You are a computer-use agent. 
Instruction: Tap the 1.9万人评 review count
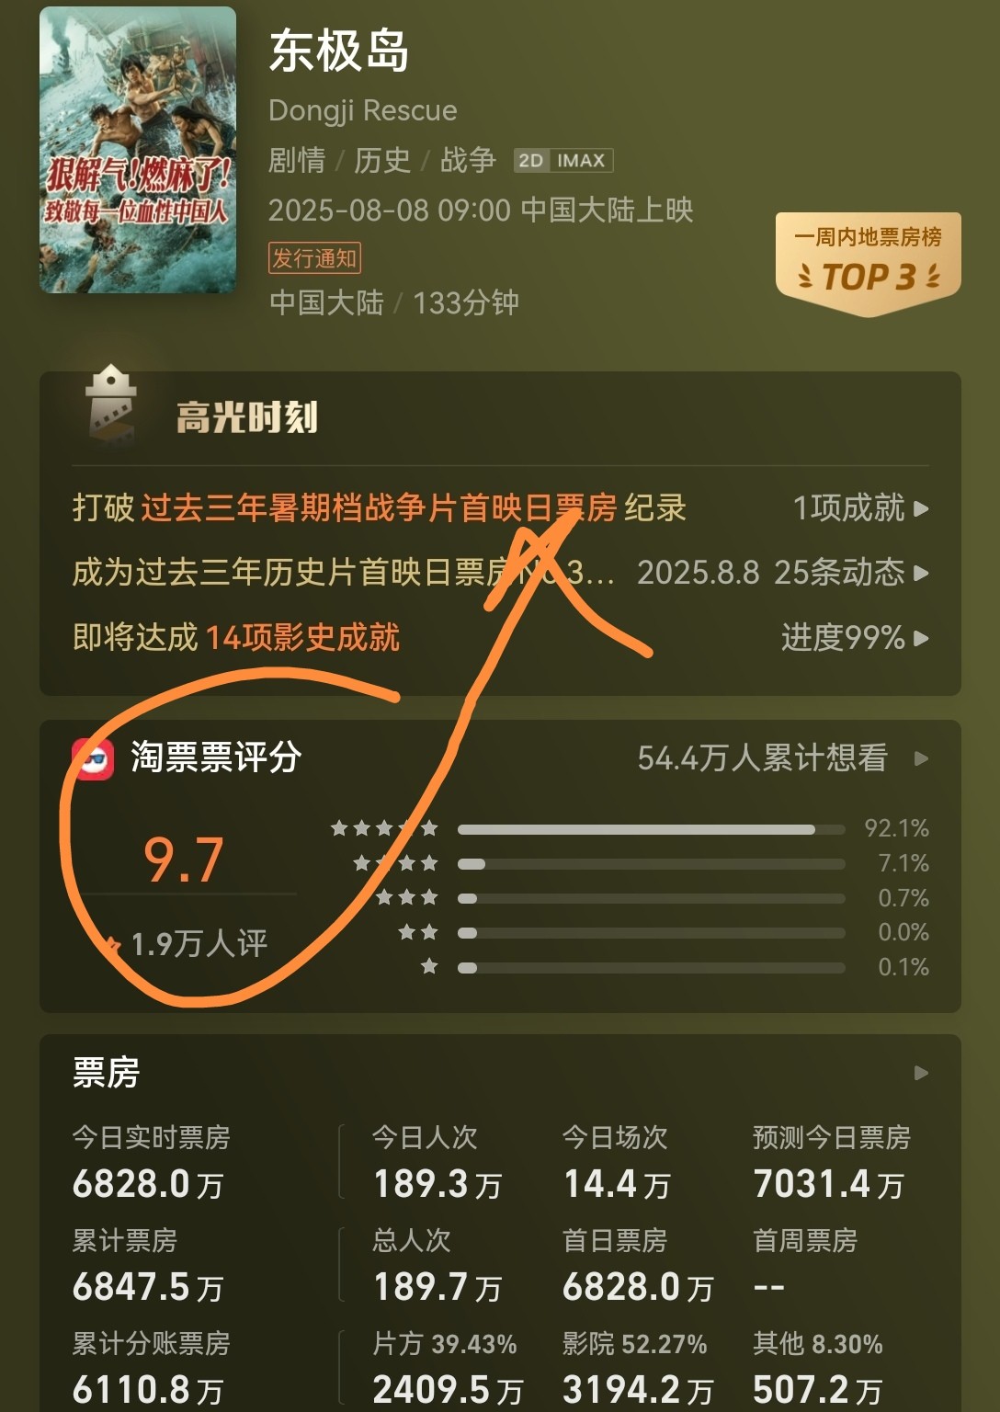click(x=199, y=943)
